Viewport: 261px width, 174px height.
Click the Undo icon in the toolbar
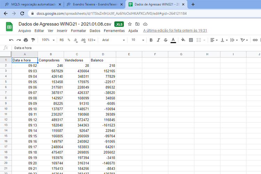(11, 40)
